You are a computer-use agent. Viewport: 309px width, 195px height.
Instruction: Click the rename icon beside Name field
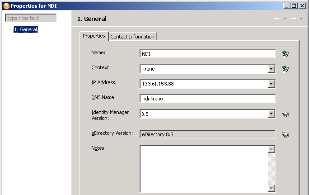(x=286, y=54)
